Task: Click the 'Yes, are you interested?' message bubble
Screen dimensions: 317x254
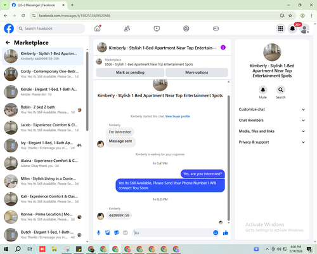Action: (x=203, y=174)
